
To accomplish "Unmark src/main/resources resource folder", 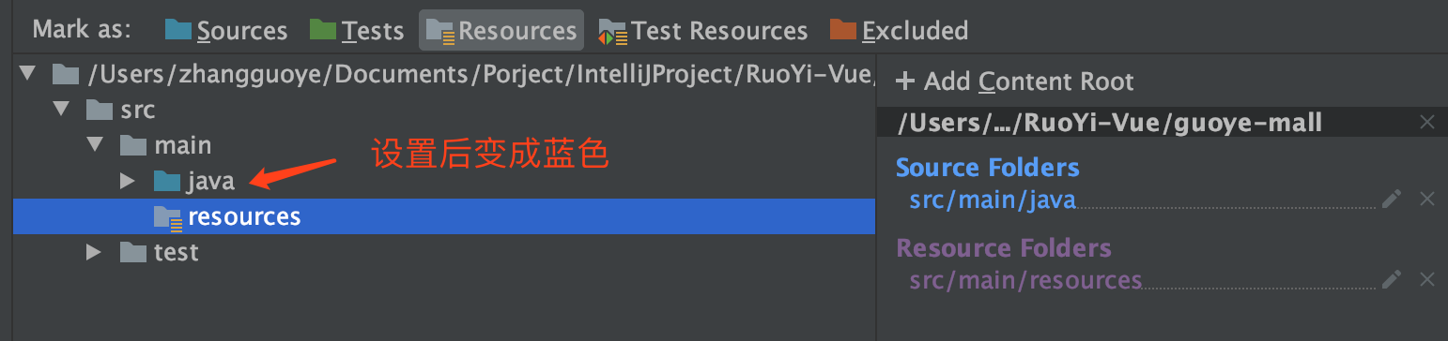I will 1427,279.
